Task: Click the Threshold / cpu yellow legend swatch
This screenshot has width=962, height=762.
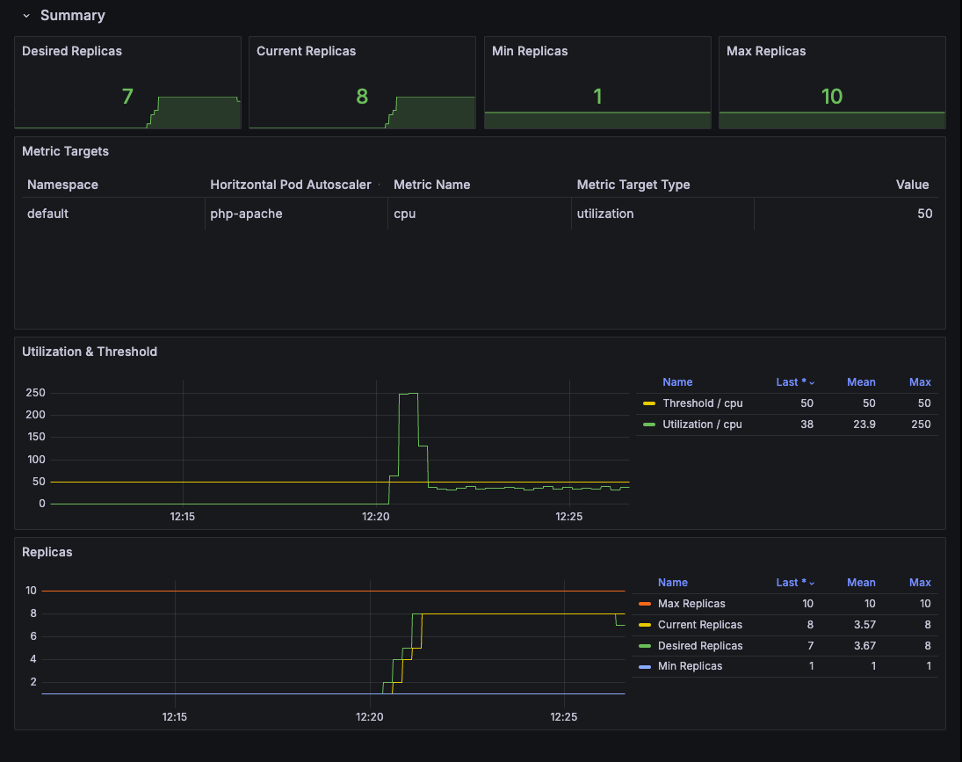Action: (x=648, y=403)
